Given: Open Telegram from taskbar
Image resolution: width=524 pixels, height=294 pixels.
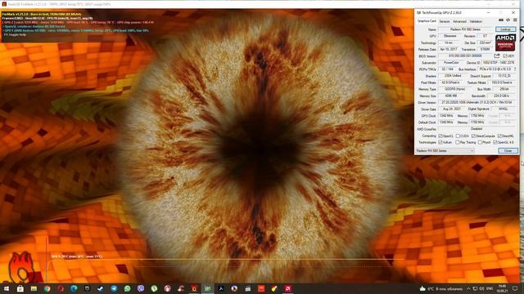Looking at the screenshot, I should click(114, 288).
